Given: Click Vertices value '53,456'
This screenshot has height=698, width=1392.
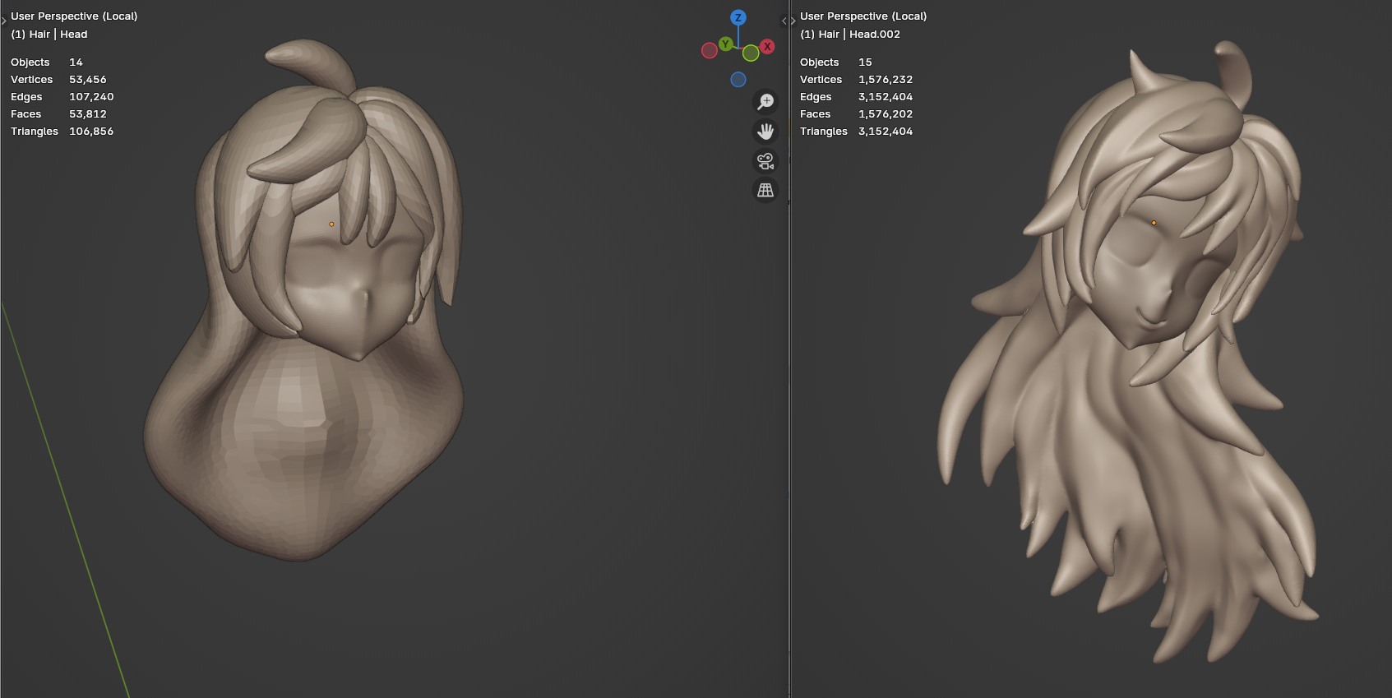Looking at the screenshot, I should point(88,79).
